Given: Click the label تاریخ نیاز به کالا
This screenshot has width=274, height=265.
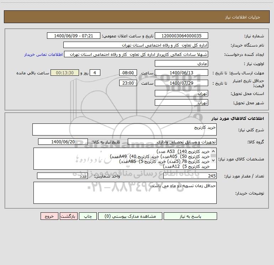Looking at the screenshot, I should [x=106, y=142].
